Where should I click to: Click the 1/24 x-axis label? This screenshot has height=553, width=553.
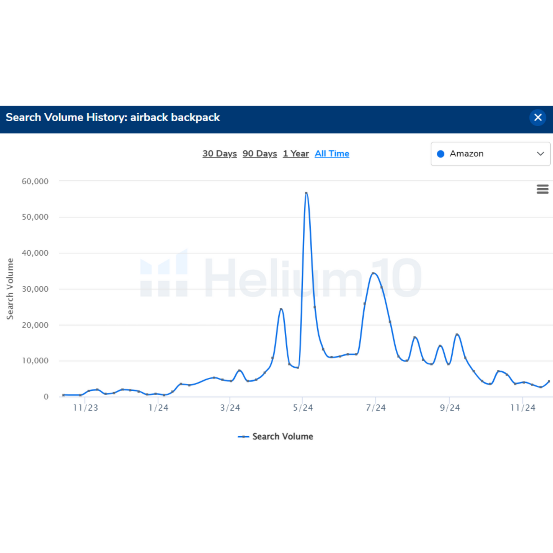tap(158, 408)
